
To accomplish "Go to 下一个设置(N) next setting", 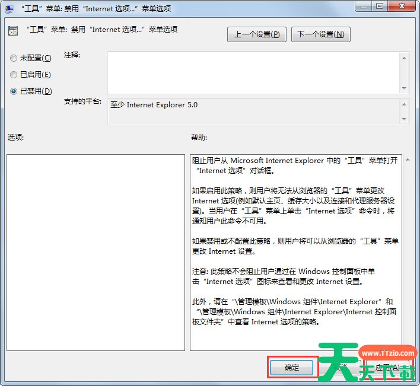I will pyautogui.click(x=320, y=34).
